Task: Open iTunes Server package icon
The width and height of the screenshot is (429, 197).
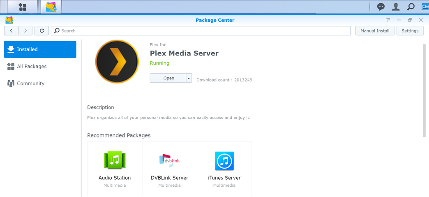Action: click(224, 161)
